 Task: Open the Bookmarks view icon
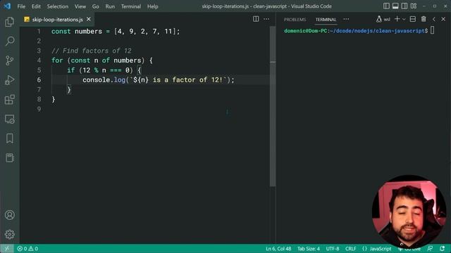click(9, 138)
